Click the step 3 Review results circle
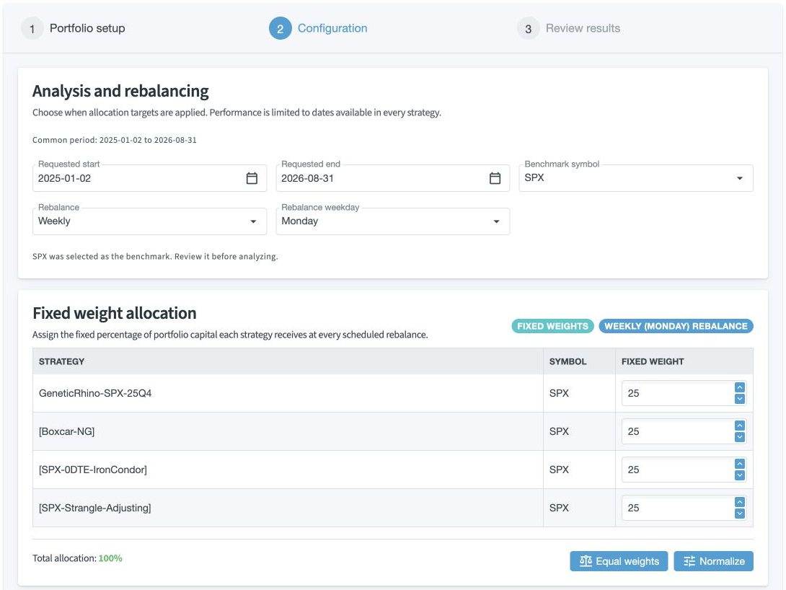Image resolution: width=786 pixels, height=590 pixels. [529, 29]
